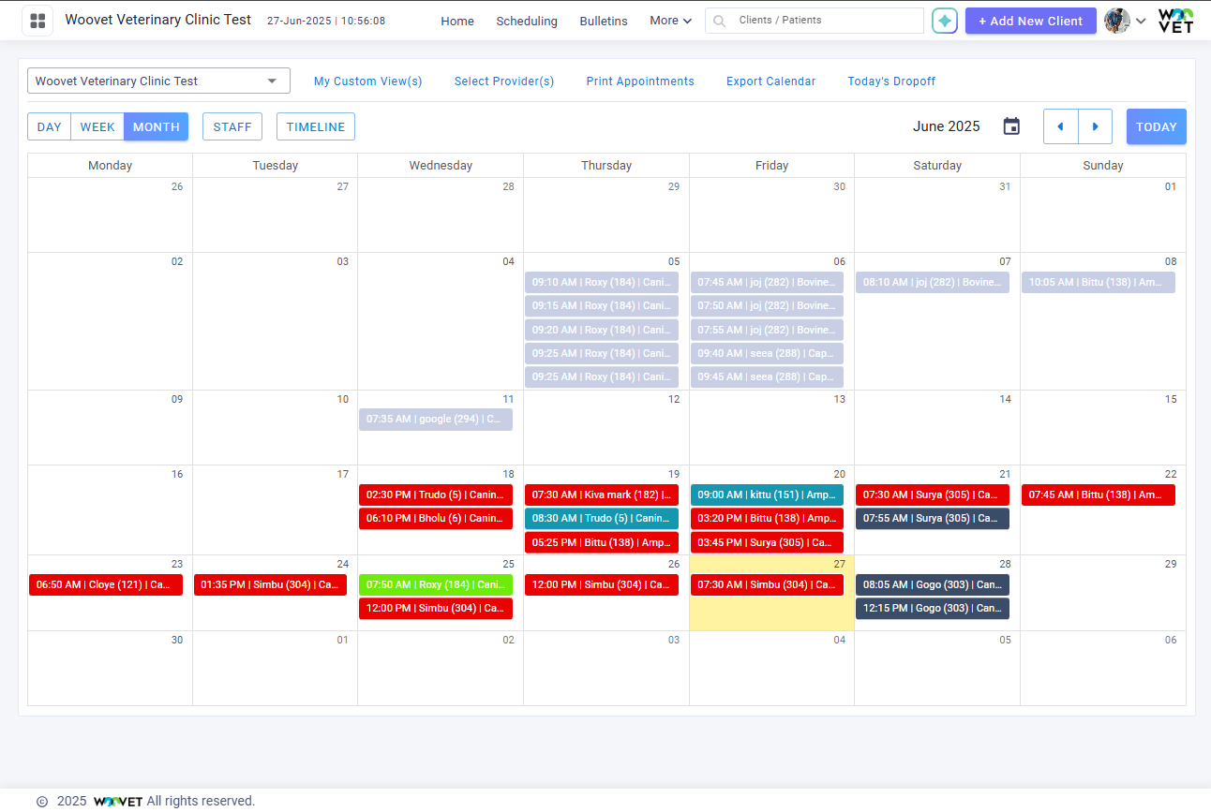The image size is (1211, 812).
Task: Select the green Roxy appointment on June 25
Action: (435, 584)
